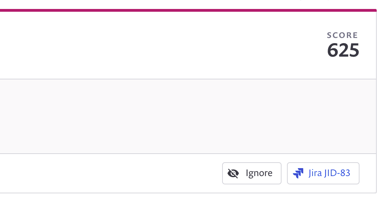Click the score value 625
The image size is (385, 203).
click(x=343, y=50)
